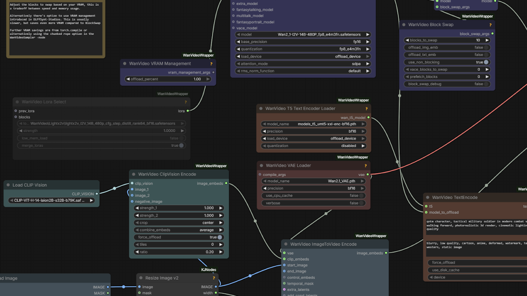Open CLIP-ViT-H-14 clip model dropdown

[x=51, y=201]
